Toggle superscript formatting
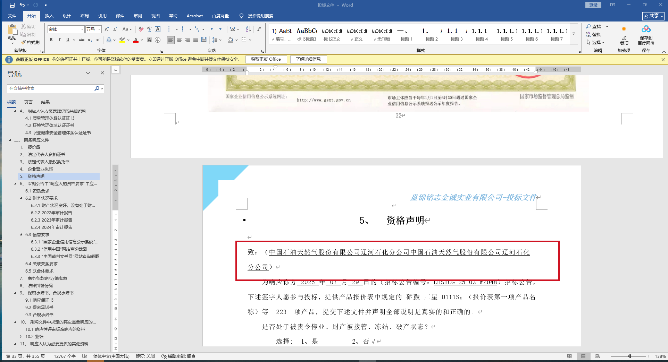Image resolution: width=668 pixels, height=362 pixels. click(x=98, y=40)
